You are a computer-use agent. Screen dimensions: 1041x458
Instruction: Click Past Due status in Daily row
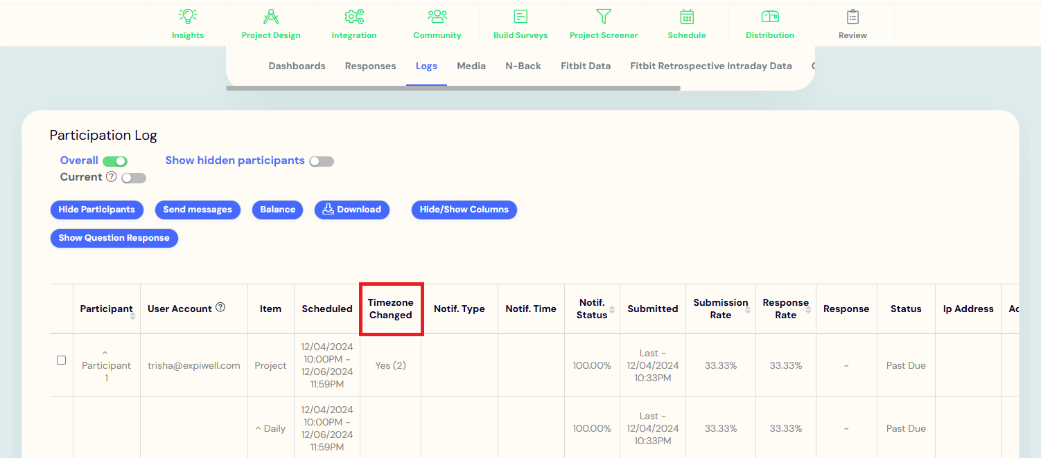coord(906,428)
